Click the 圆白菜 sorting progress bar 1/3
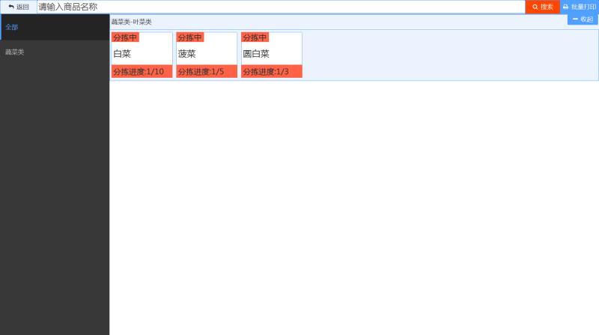The image size is (599, 335). [272, 72]
